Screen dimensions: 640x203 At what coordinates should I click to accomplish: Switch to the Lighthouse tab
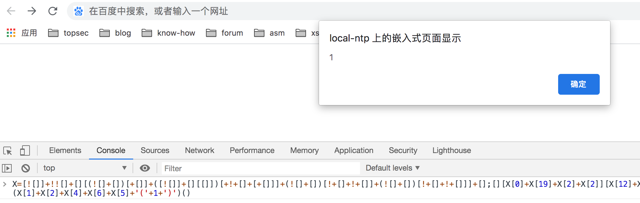point(452,150)
